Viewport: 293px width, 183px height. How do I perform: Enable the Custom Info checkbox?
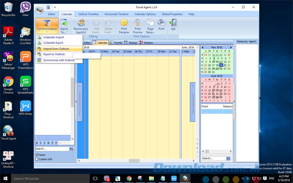[37, 159]
